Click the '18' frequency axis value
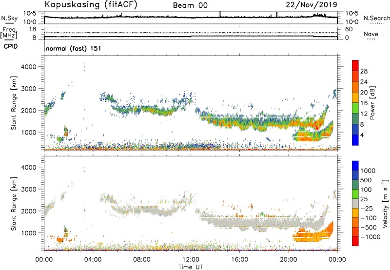The image size is (390, 270). click(x=33, y=29)
